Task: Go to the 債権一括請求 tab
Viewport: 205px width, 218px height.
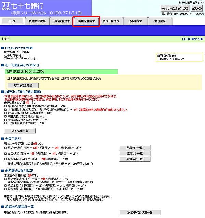Action: 111,21
